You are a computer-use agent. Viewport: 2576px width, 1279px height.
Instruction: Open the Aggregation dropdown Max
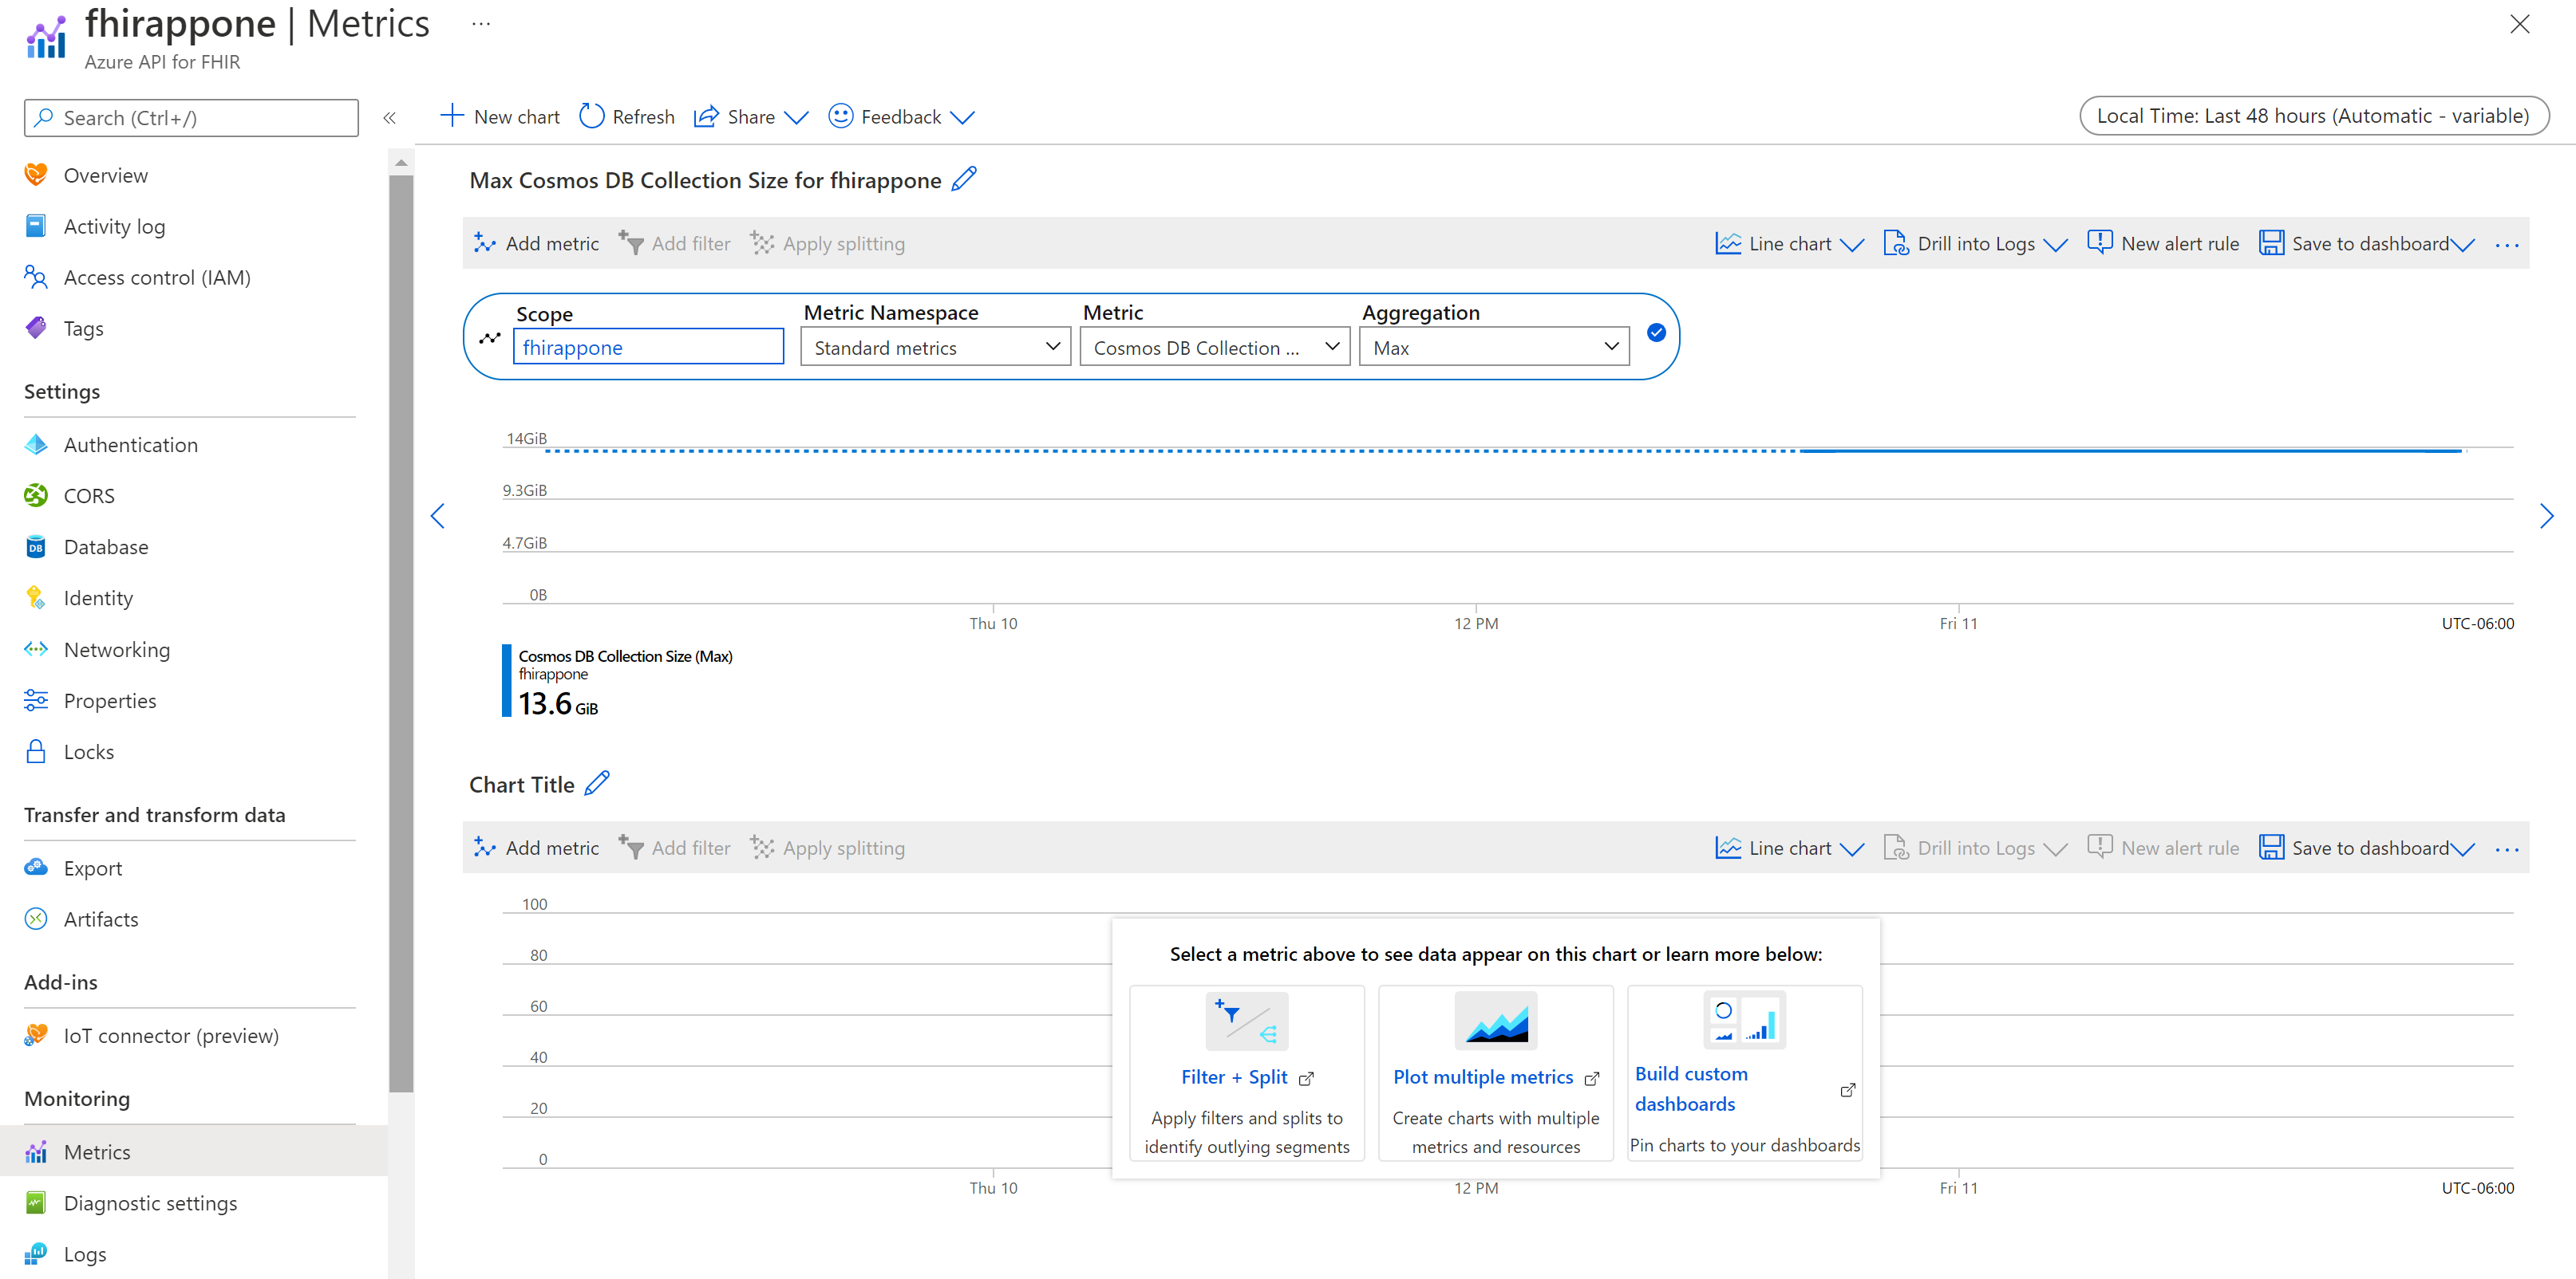1494,347
